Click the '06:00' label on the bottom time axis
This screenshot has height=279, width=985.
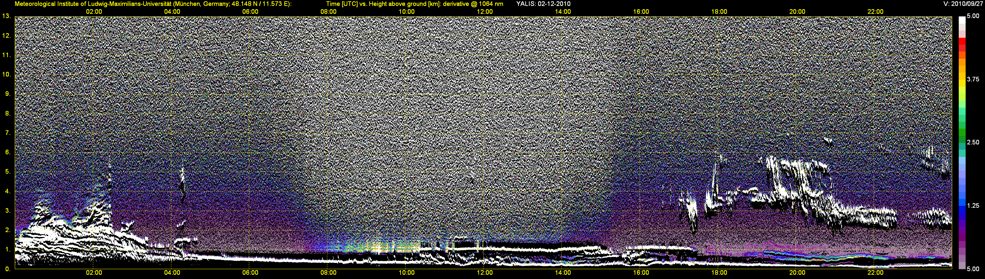[250, 273]
